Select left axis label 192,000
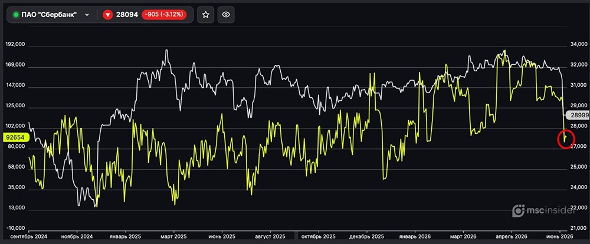This screenshot has width=590, height=244. coord(15,44)
